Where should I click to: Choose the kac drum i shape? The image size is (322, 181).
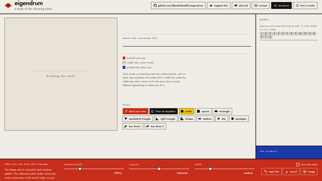[x=133, y=126]
